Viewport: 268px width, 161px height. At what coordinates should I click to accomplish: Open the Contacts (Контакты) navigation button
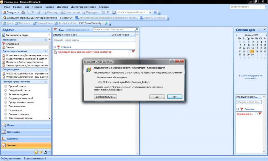pos(26,139)
